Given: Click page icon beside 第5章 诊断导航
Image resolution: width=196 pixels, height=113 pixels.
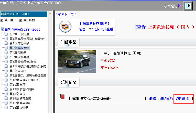Looking at the screenshot, I should [x=6, y=57].
